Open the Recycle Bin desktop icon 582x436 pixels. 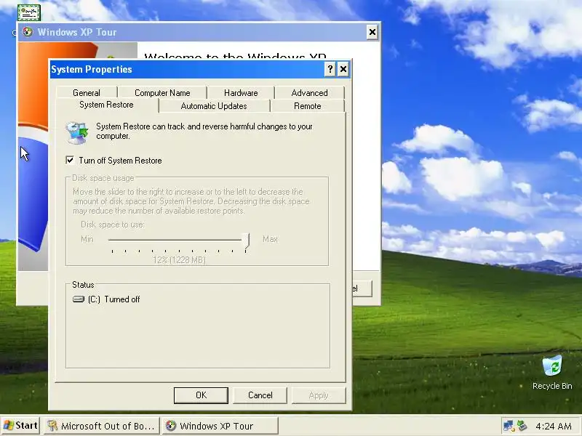[x=552, y=373]
